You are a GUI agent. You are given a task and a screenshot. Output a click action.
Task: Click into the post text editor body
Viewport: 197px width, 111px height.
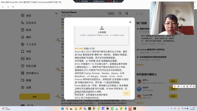point(102,73)
